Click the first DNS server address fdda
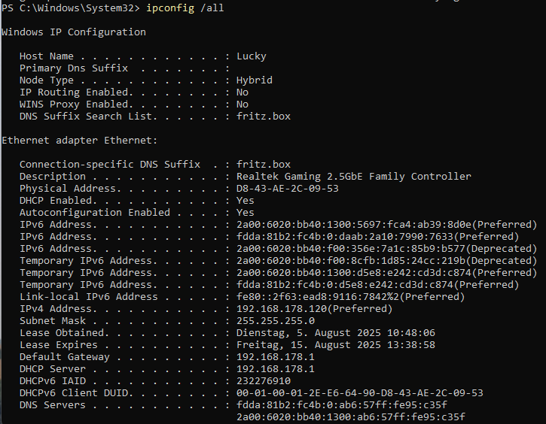Screen dimensions: 546x424 tap(342, 405)
